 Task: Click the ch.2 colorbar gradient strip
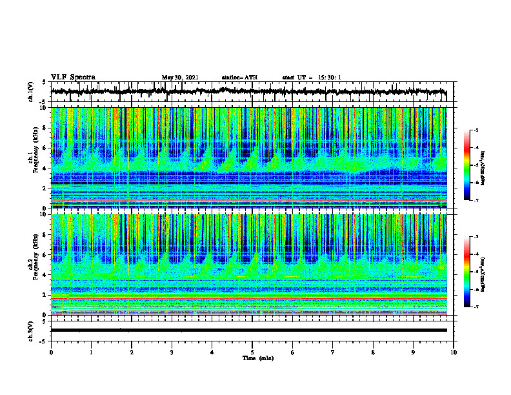467,272
